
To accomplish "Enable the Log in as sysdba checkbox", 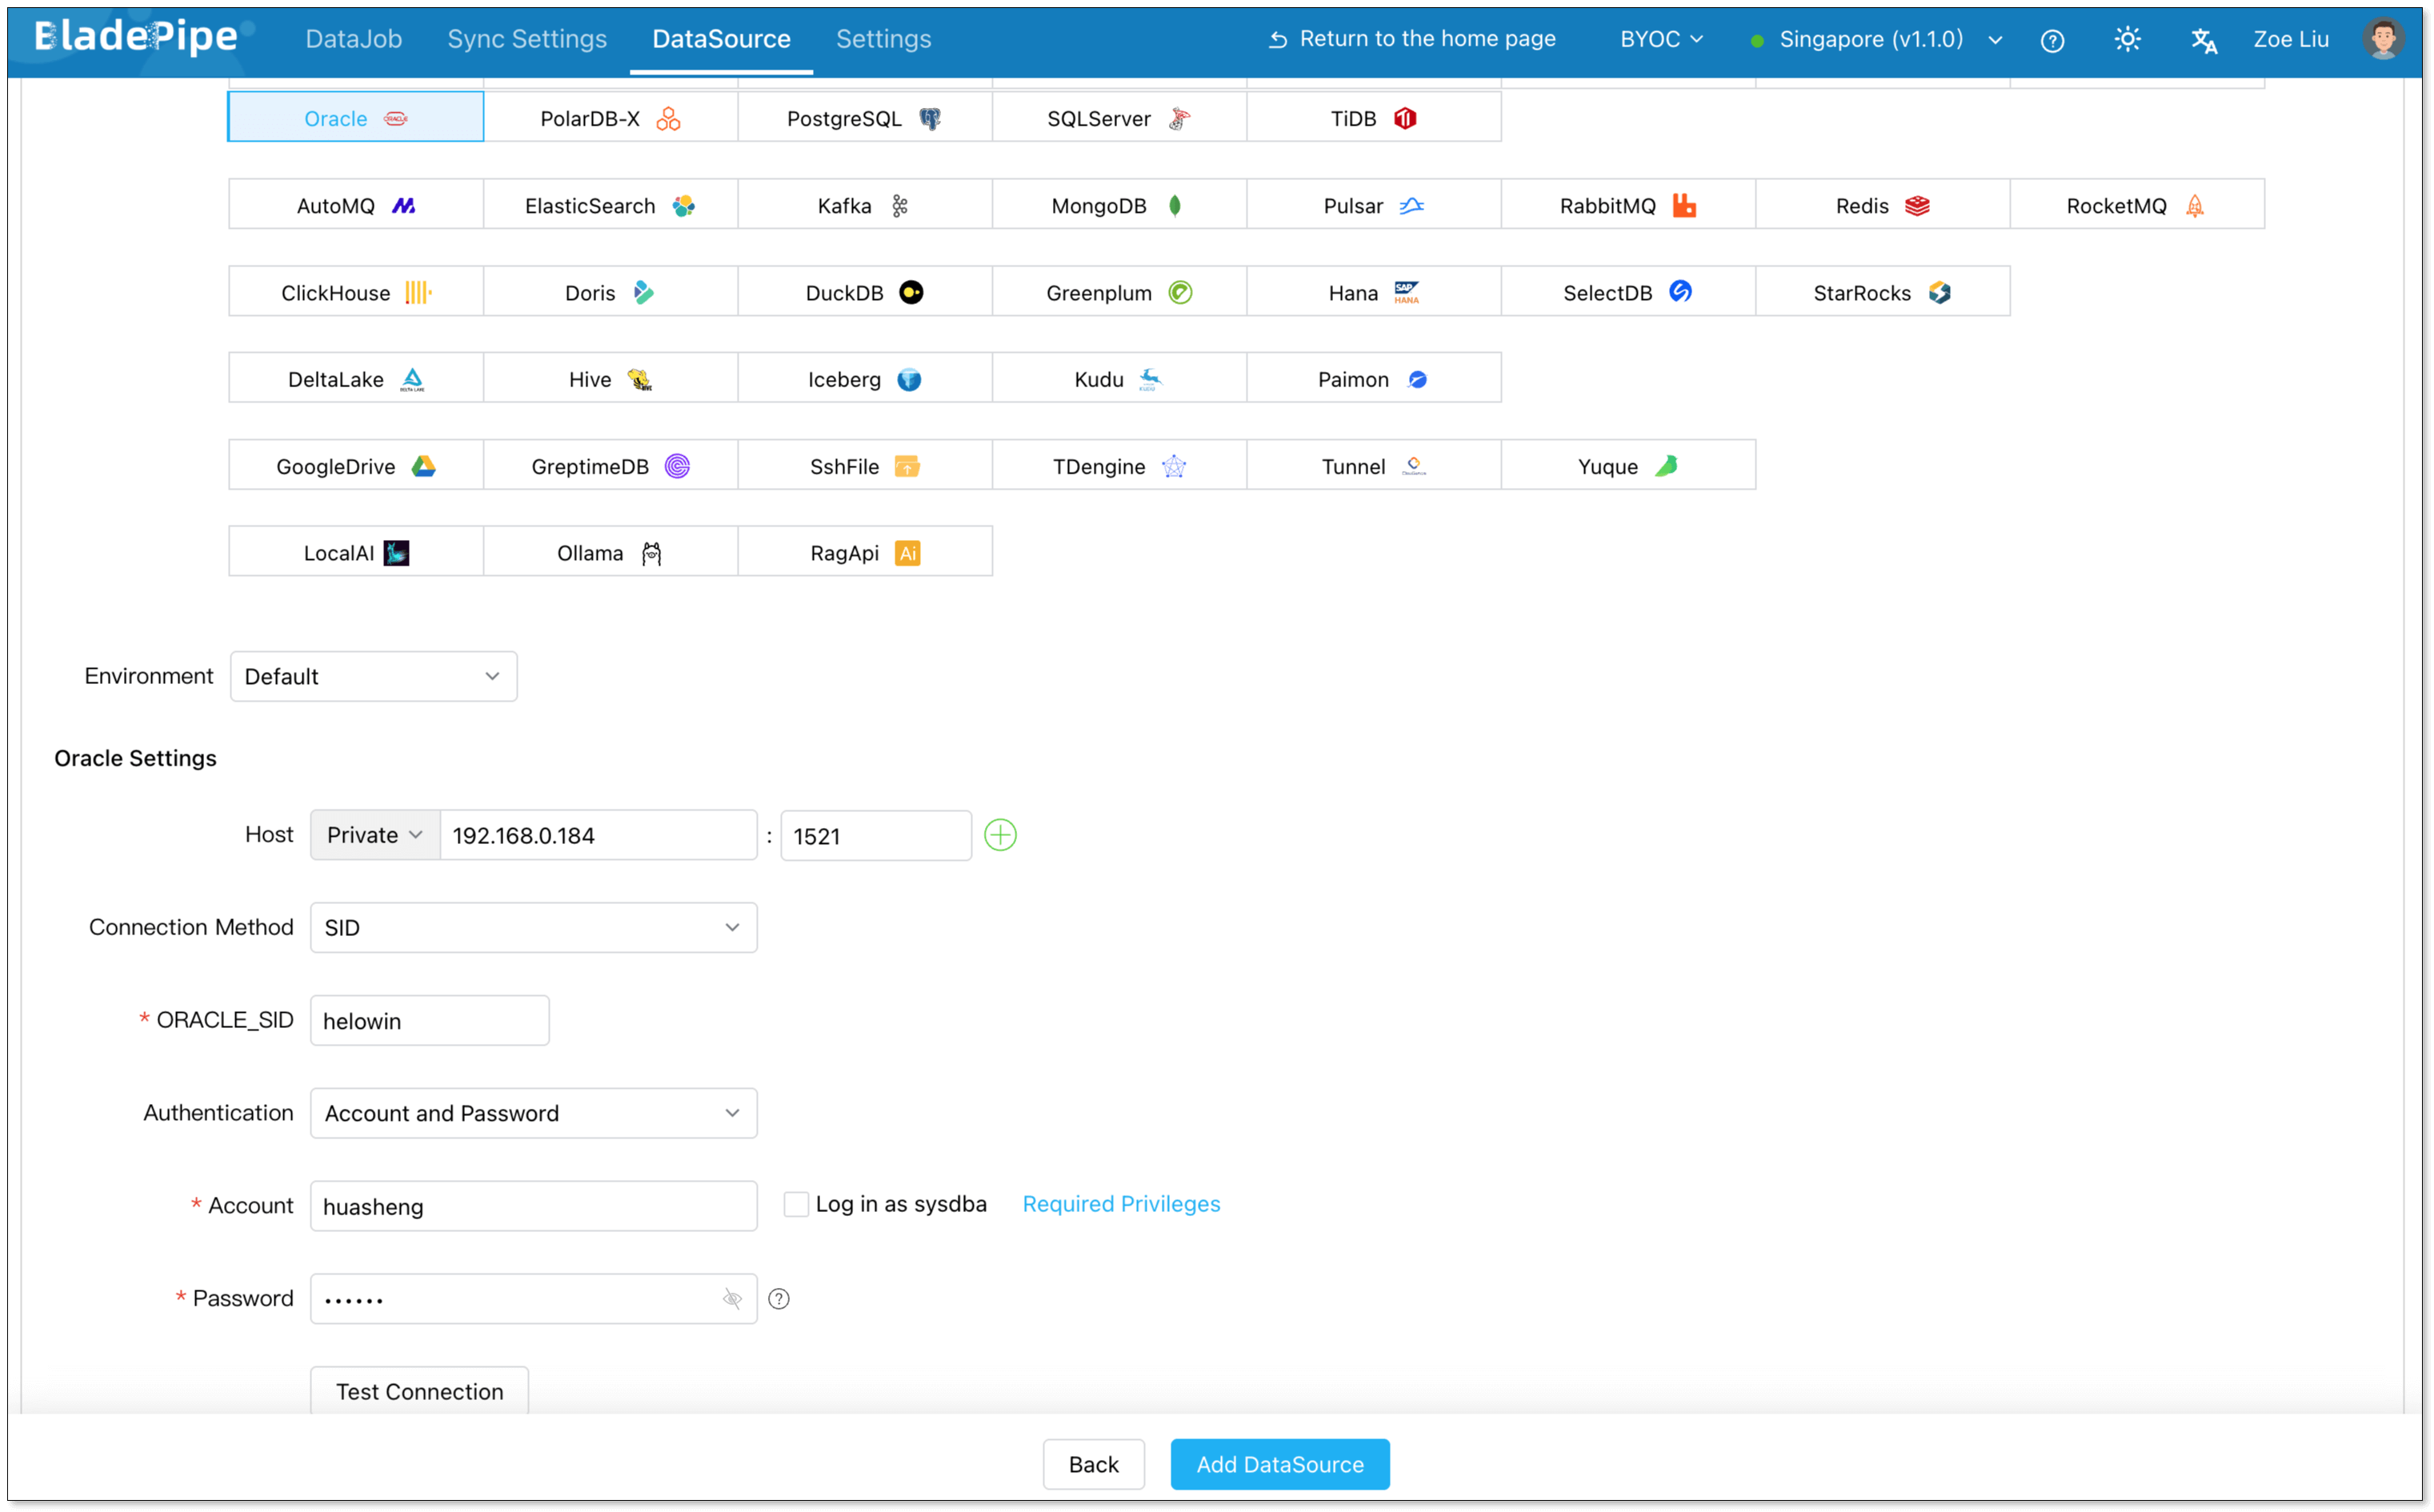I will pyautogui.click(x=796, y=1204).
